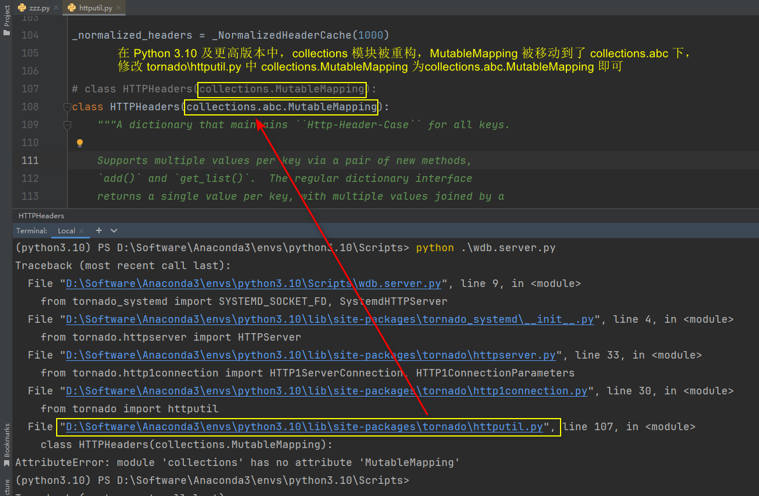This screenshot has width=759, height=496.
Task: Collapse the HTTPHeaders class fold at line 108
Action: coord(67,106)
